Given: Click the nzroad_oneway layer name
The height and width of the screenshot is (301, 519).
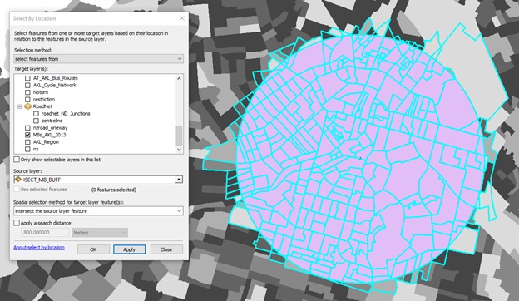Looking at the screenshot, I should pos(50,128).
